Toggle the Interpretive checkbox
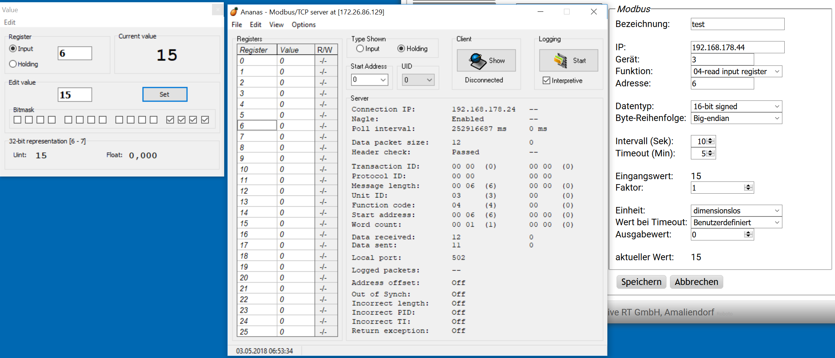The width and height of the screenshot is (835, 358). [x=546, y=80]
